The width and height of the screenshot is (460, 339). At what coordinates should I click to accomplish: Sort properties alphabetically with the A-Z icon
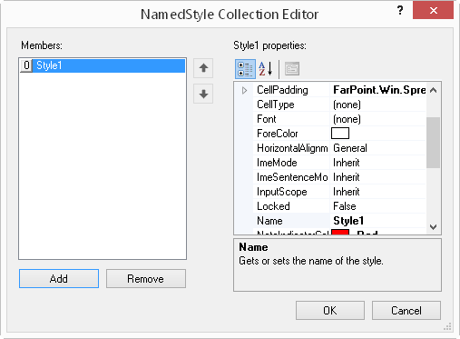coord(266,69)
